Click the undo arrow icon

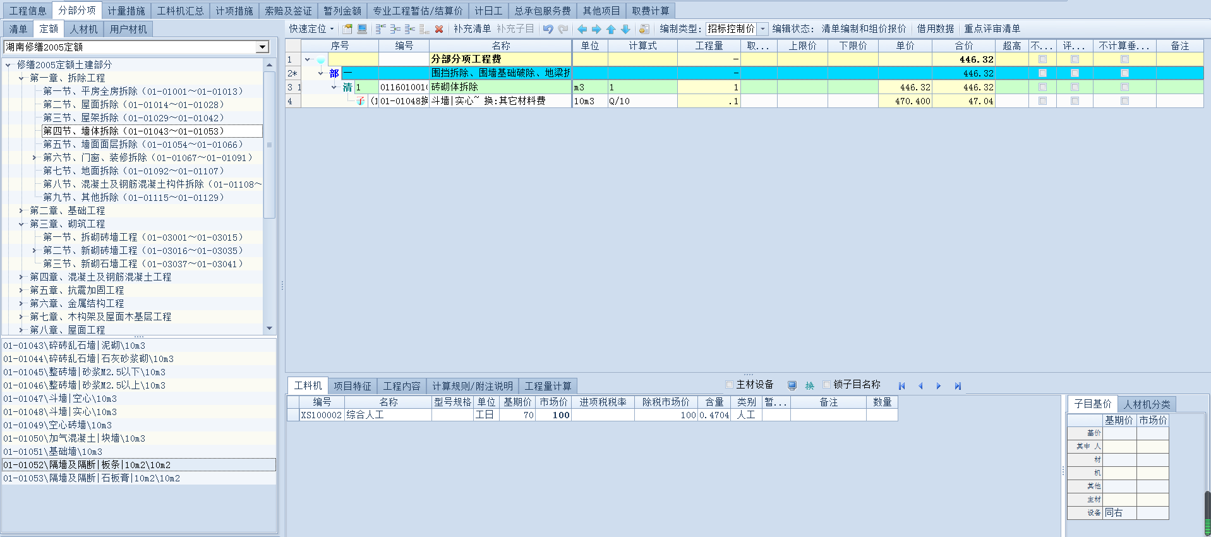[x=548, y=29]
